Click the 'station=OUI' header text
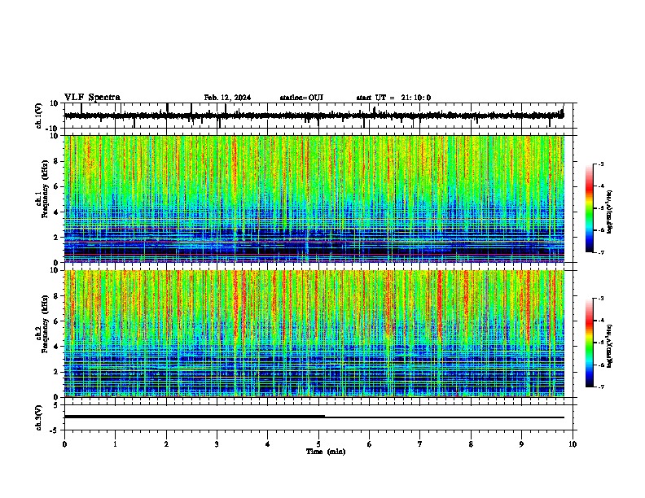645x498 pixels. [301, 98]
